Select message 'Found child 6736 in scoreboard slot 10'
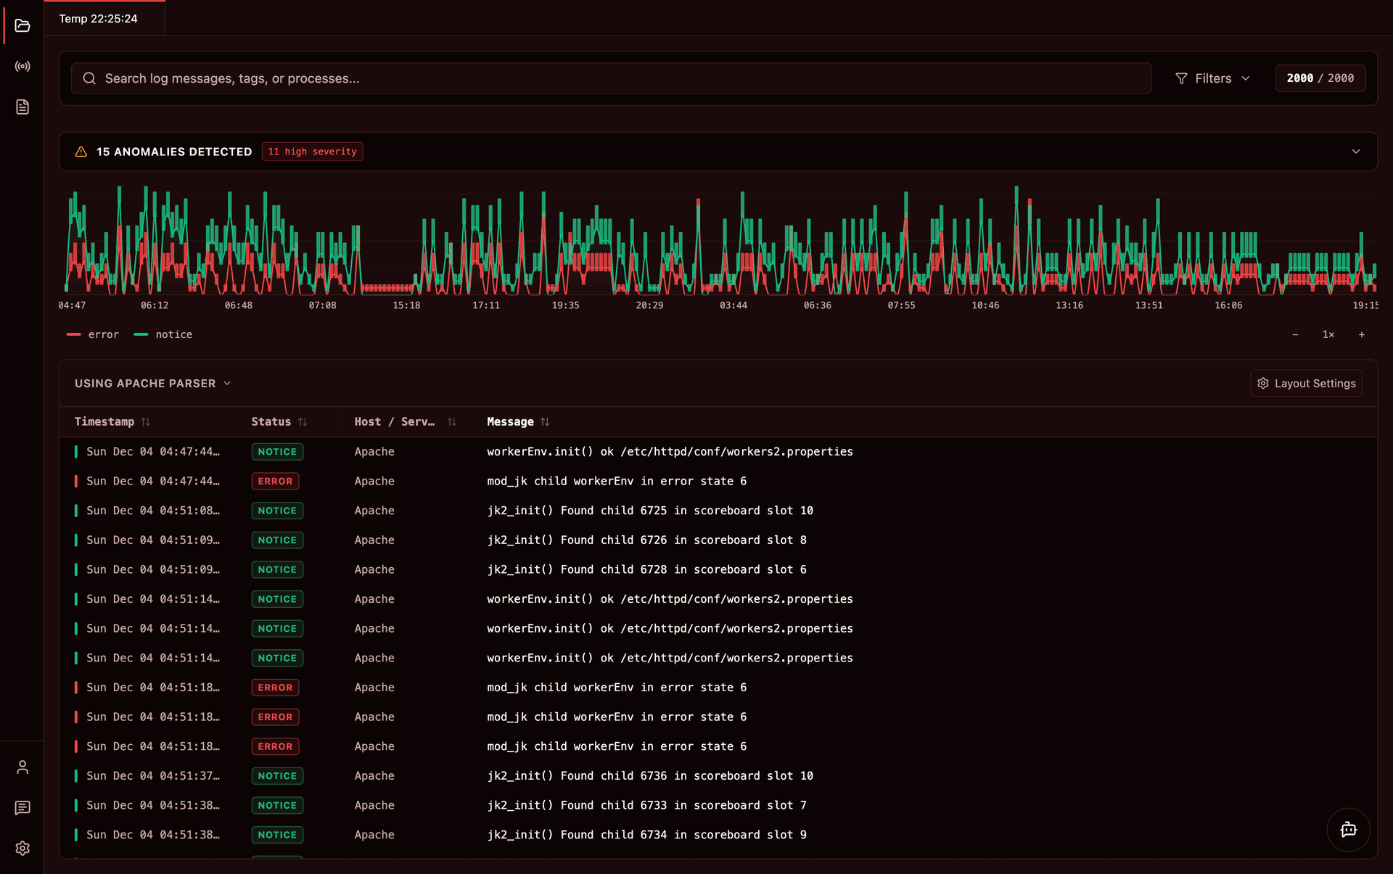The height and width of the screenshot is (874, 1393). click(650, 776)
